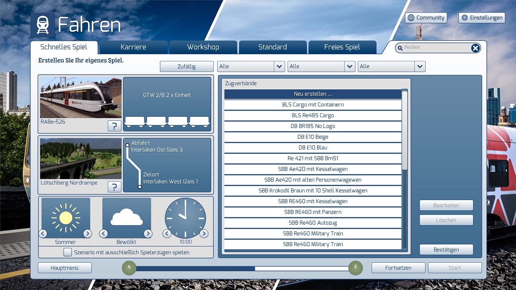Select next season after Sommer
The image size is (516, 290).
point(87,234)
